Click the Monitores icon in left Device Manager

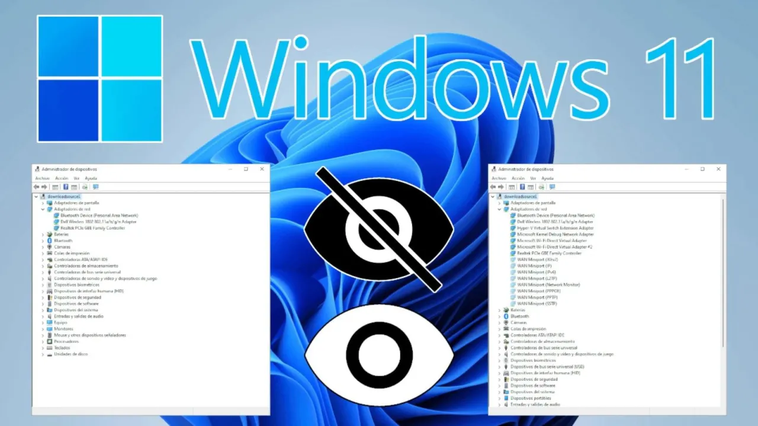(50, 329)
